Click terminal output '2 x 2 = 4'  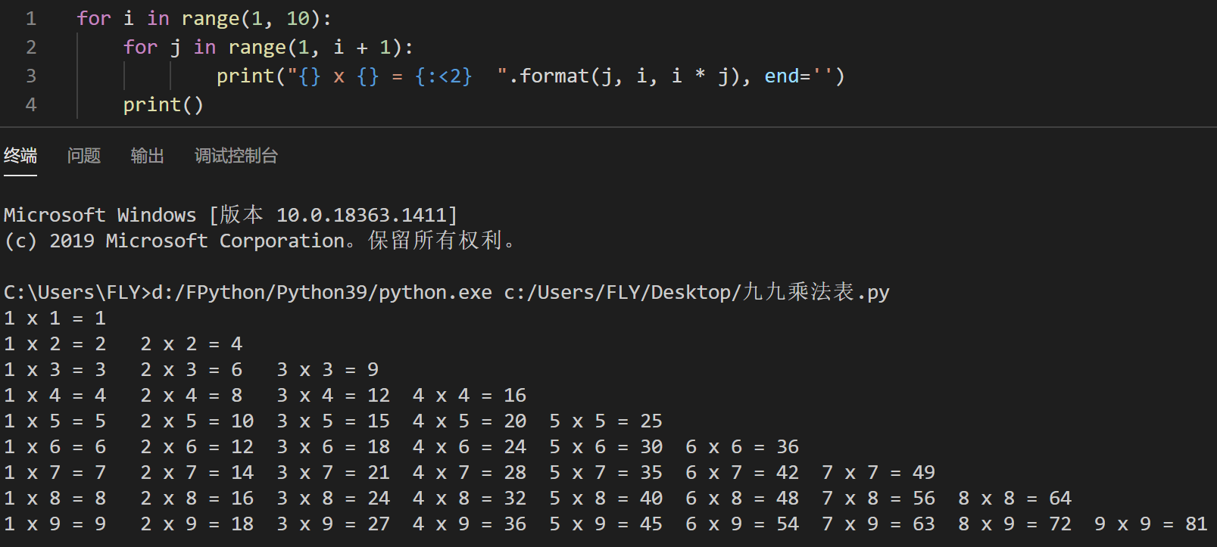point(192,343)
